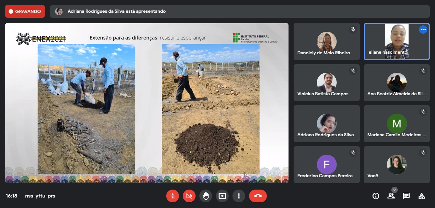Select Danniely de Melo Ribeiro's video tile
This screenshot has width=435, height=208.
click(x=326, y=42)
